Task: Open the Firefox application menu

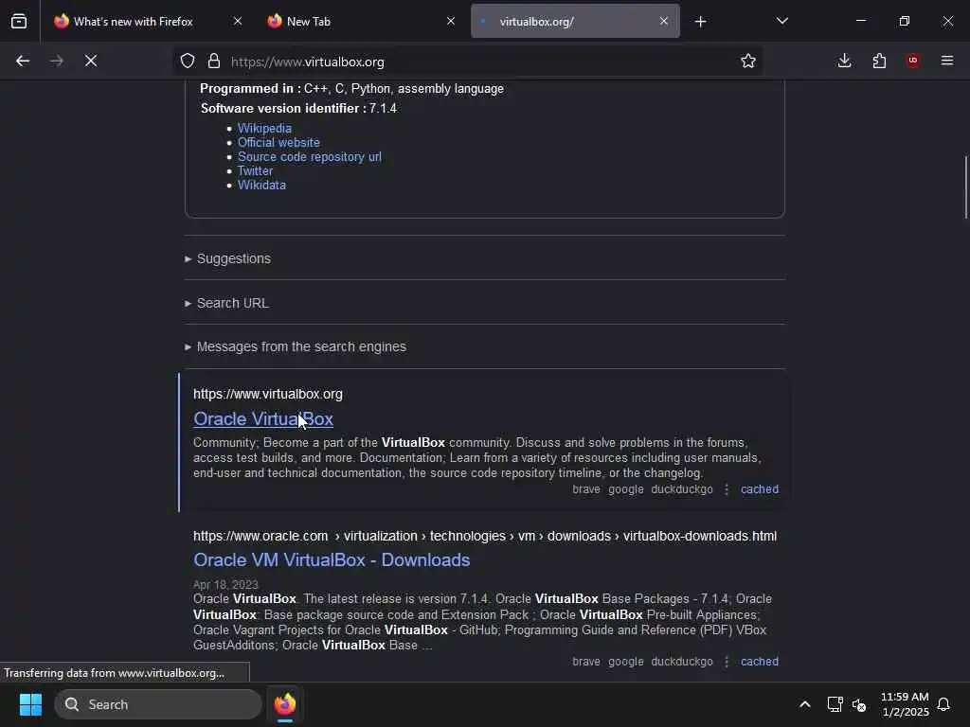Action: (947, 61)
